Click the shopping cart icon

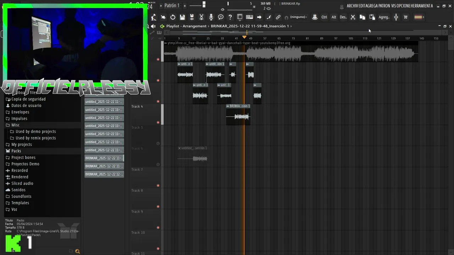pyautogui.click(x=405, y=17)
